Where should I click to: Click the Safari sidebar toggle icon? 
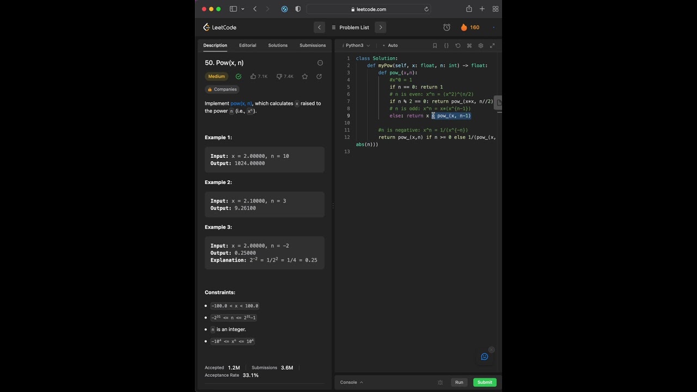pyautogui.click(x=233, y=9)
